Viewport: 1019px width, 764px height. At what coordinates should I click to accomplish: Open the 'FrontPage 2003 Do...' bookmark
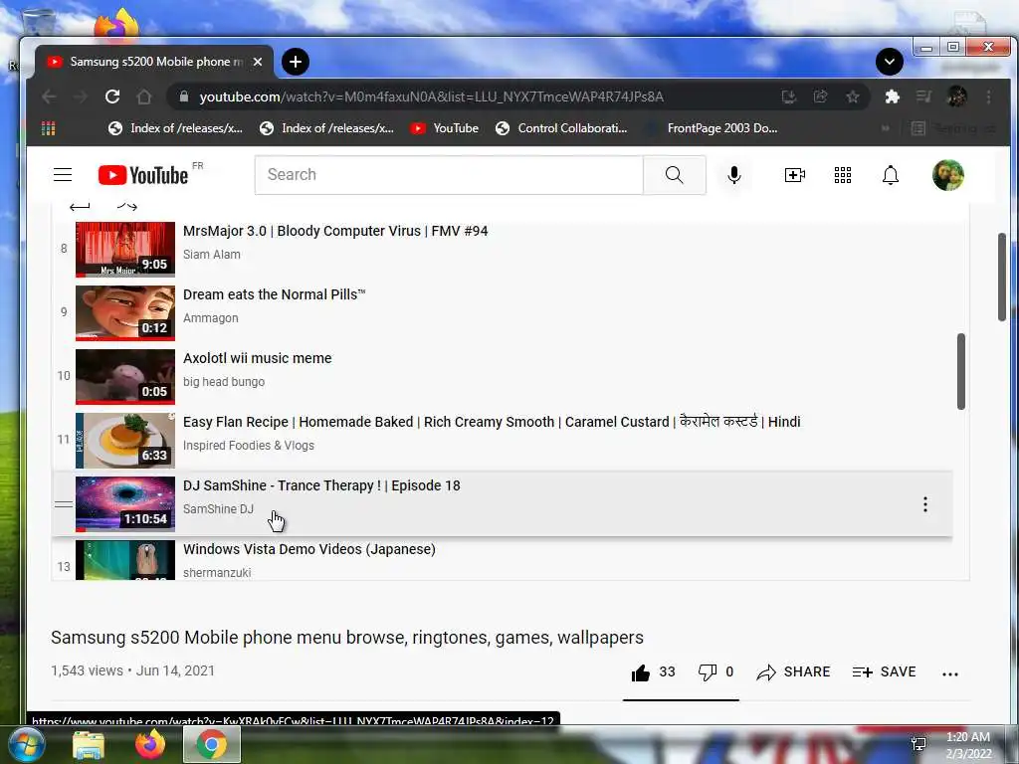pyautogui.click(x=713, y=128)
